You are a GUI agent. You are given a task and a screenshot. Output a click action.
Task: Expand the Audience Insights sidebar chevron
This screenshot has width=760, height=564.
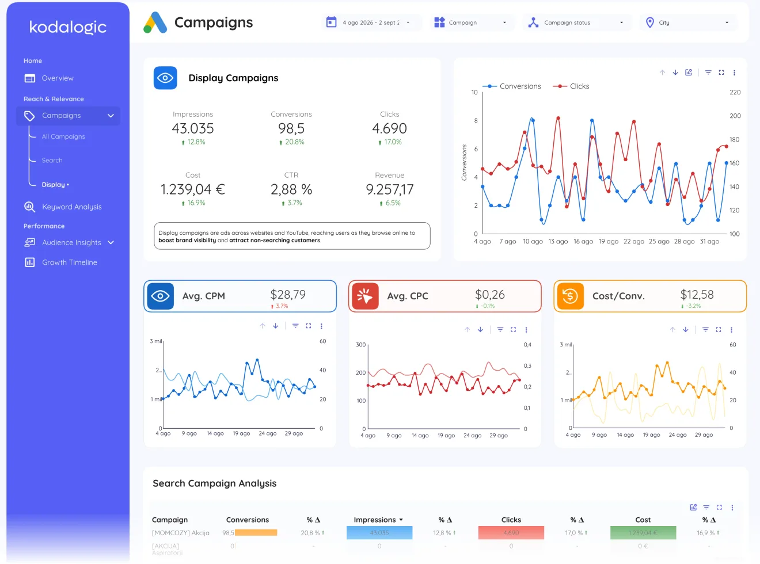pyautogui.click(x=111, y=243)
